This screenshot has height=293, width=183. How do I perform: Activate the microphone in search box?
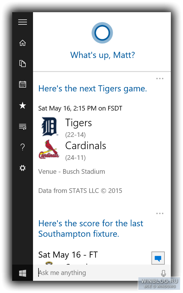[163, 273]
